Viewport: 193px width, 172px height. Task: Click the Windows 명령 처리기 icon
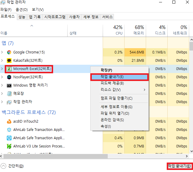coord(9,85)
